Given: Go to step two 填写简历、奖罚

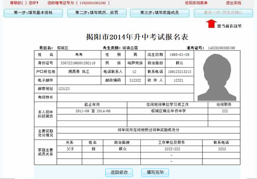Looking at the screenshot, I should [x=97, y=13].
